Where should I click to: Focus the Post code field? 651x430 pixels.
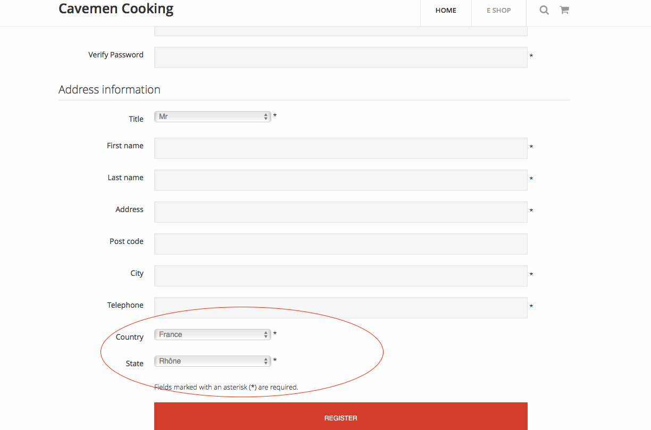pyautogui.click(x=340, y=244)
